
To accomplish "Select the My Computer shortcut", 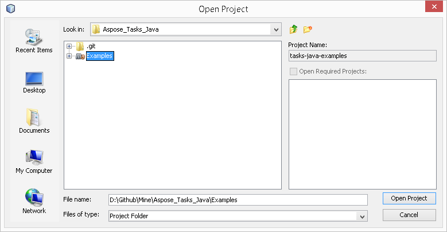I will coord(34,161).
